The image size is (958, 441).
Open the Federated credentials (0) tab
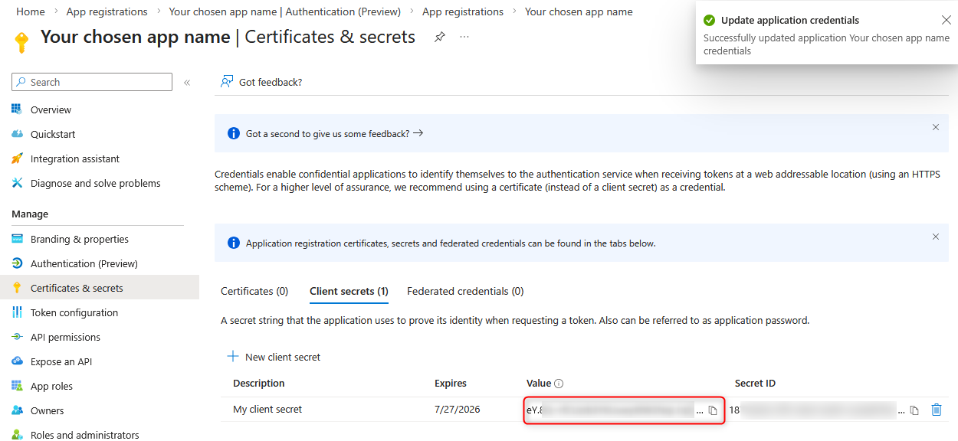point(465,291)
